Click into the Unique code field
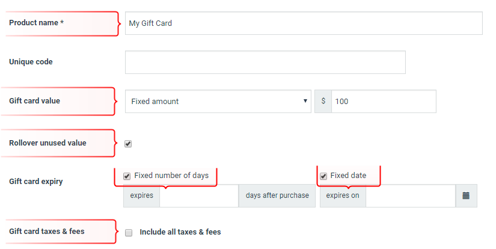 click(265, 62)
